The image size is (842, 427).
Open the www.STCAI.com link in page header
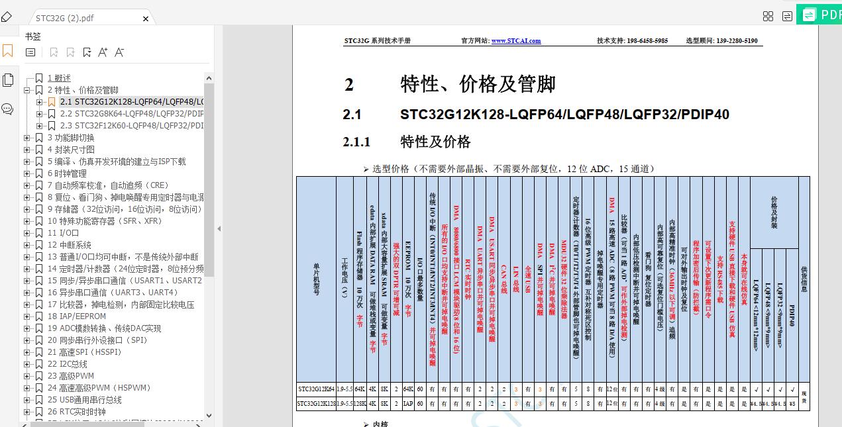(x=515, y=41)
